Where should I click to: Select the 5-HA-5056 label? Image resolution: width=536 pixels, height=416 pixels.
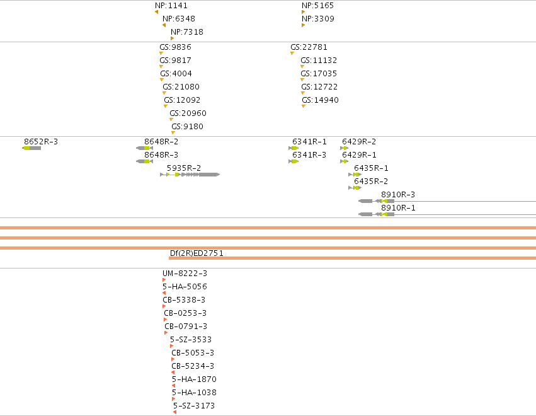pos(185,287)
